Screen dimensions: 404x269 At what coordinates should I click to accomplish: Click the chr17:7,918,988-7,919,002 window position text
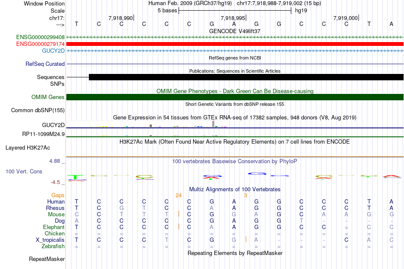[279, 3]
